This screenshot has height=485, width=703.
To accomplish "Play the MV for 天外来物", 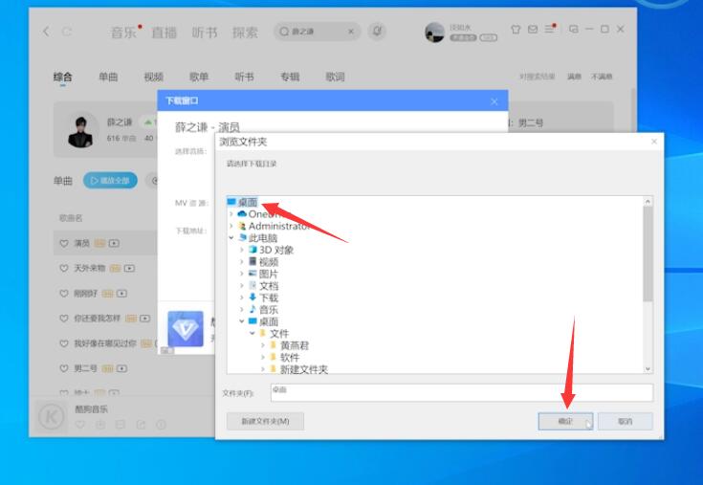I will point(129,269).
